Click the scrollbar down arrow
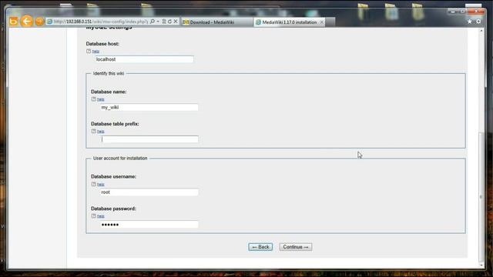 pos(481,265)
